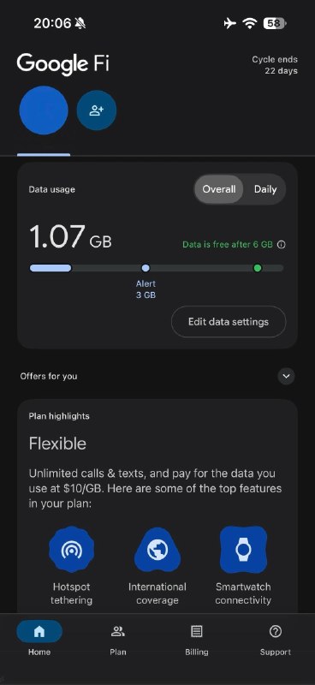Open the Support tab
This screenshot has width=315, height=685.
click(276, 637)
